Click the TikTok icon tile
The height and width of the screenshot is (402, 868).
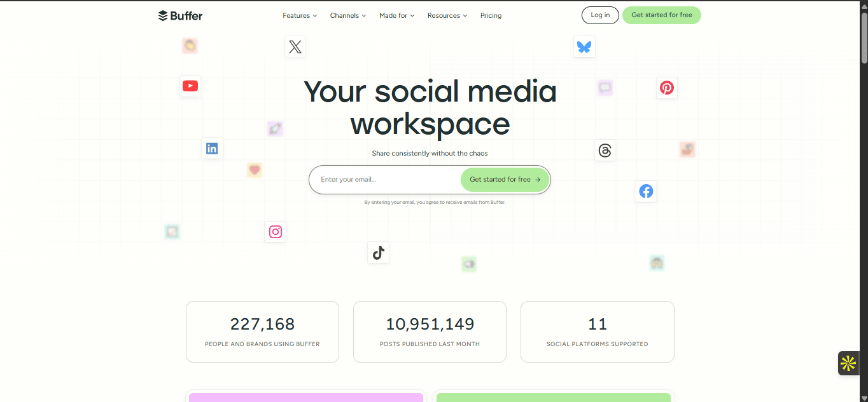pos(379,253)
